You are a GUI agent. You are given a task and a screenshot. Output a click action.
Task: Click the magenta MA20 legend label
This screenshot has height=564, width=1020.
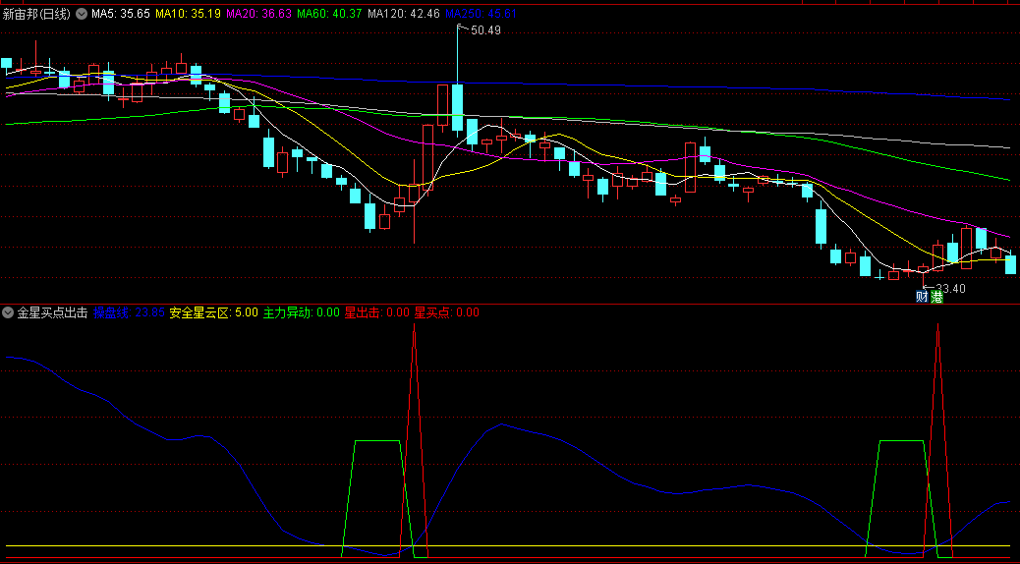(257, 15)
